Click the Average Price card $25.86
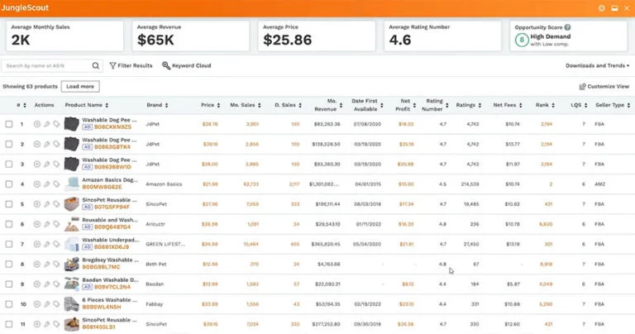This screenshot has width=635, height=334. pyautogui.click(x=317, y=36)
